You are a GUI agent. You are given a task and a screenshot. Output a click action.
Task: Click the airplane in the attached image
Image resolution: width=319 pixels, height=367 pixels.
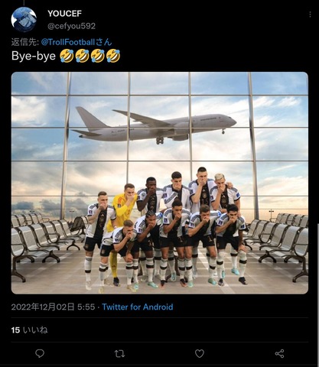[x=155, y=125]
